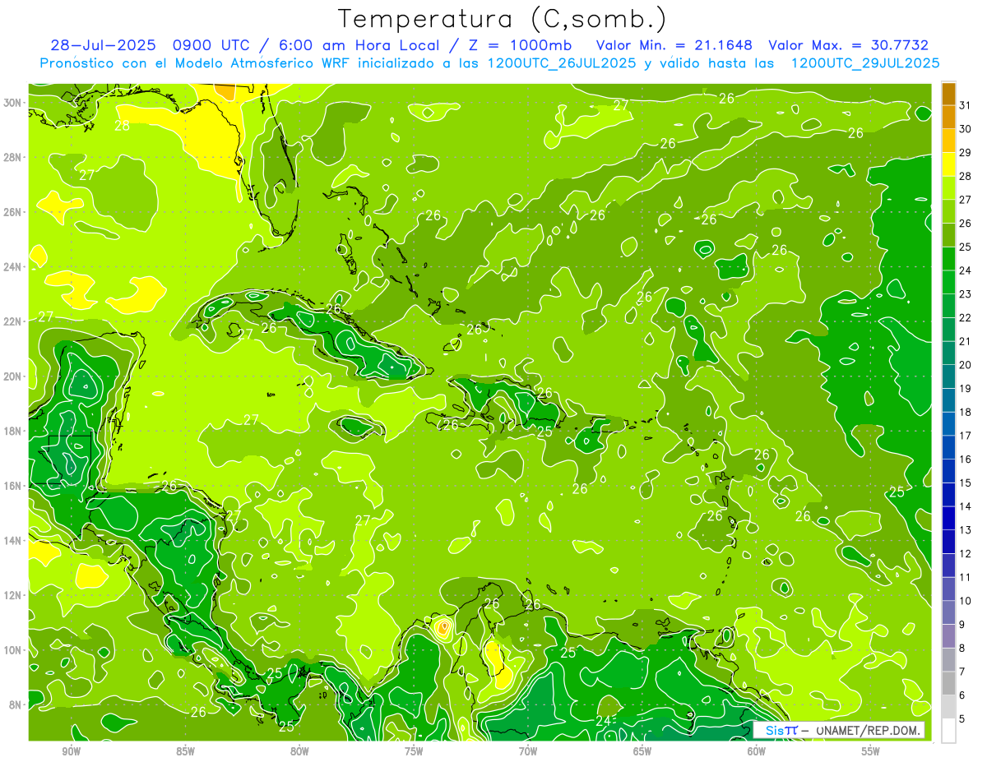The height and width of the screenshot is (762, 987).
Task: Click the '20N' latitude label
Action: (x=13, y=376)
